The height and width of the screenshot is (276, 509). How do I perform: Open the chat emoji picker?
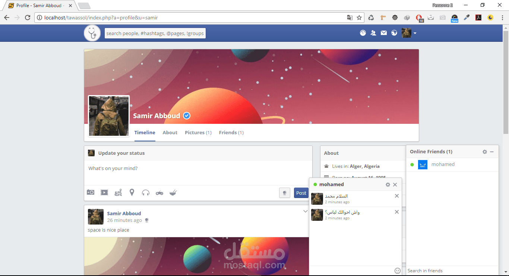398,271
